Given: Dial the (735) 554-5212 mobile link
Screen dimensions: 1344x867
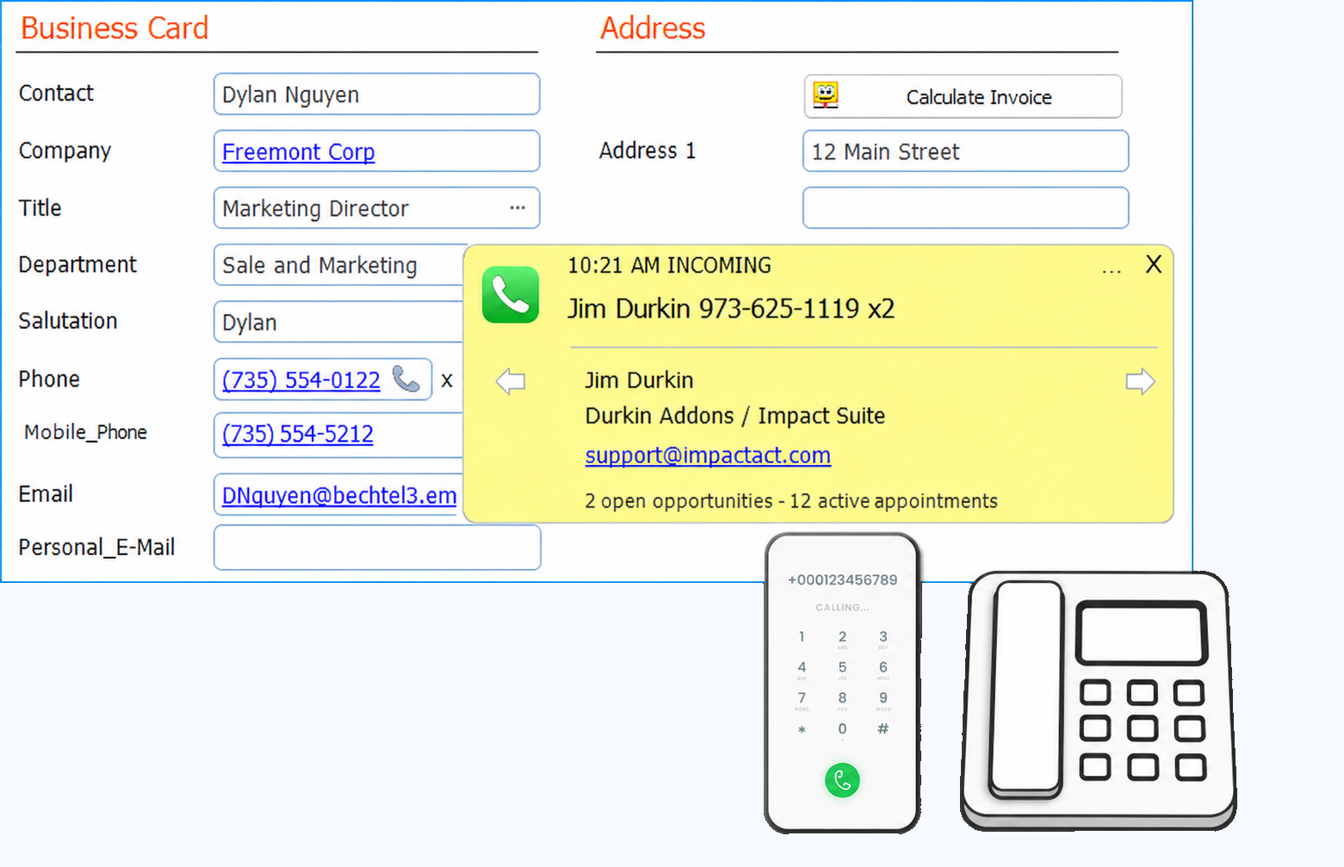Looking at the screenshot, I should pyautogui.click(x=298, y=434).
